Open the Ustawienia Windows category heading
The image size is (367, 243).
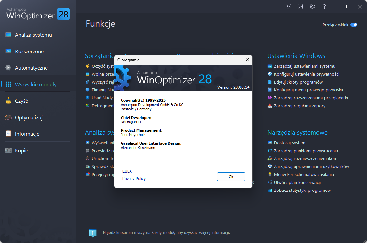pyautogui.click(x=296, y=56)
